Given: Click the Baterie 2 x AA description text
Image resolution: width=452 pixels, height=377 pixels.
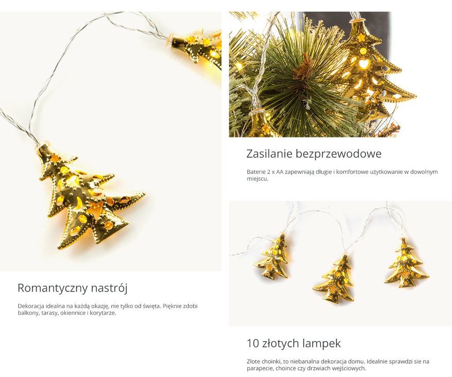Looking at the screenshot, I should [342, 175].
